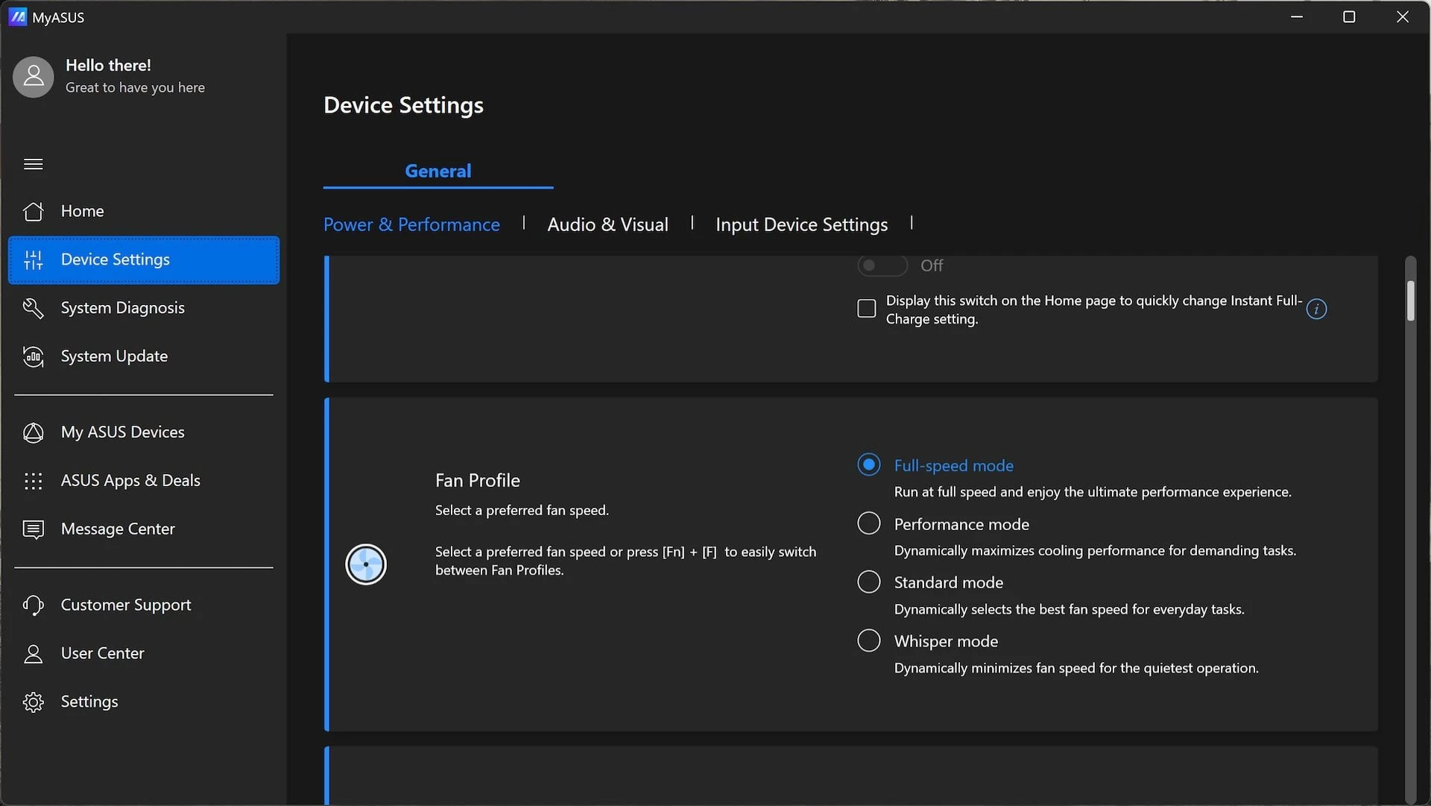The width and height of the screenshot is (1431, 806).
Task: Check the display switch on Home page box
Action: [x=867, y=309]
